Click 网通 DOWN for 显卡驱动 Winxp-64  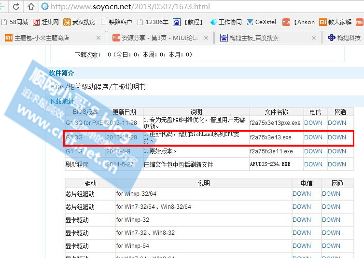click(331, 246)
